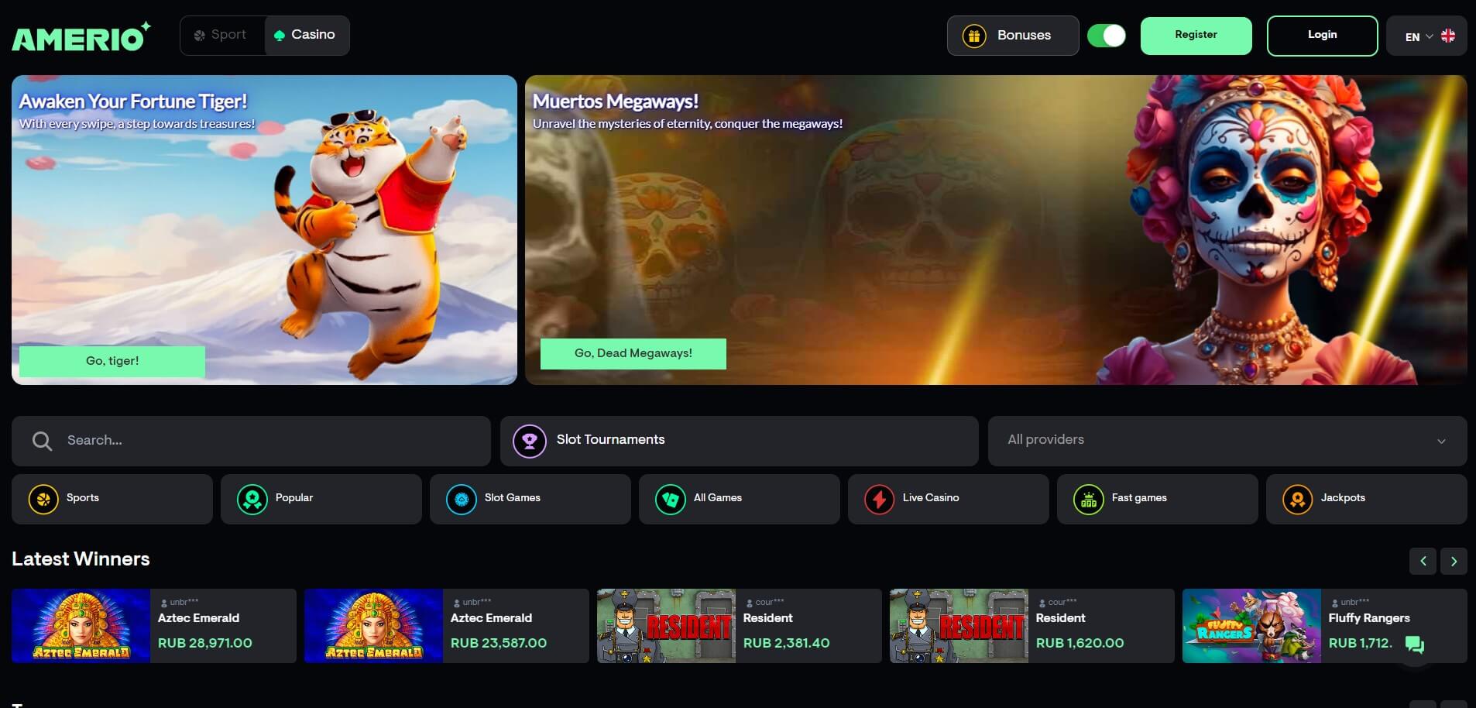Screen dimensions: 1476x708
Task: Click the Register button
Action: pos(1196,36)
